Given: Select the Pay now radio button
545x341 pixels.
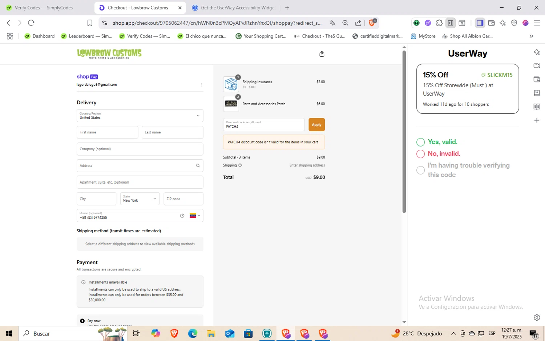Looking at the screenshot, I should [82, 321].
